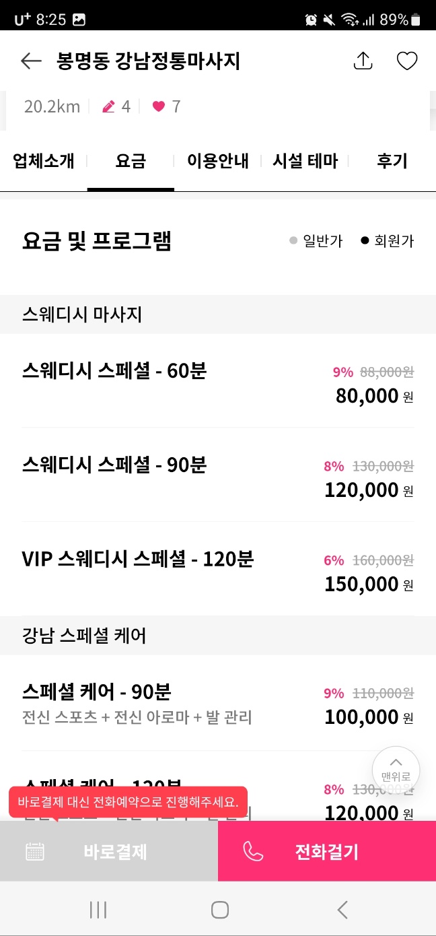Tap the share upload icon
The image size is (436, 936).
pyautogui.click(x=363, y=61)
